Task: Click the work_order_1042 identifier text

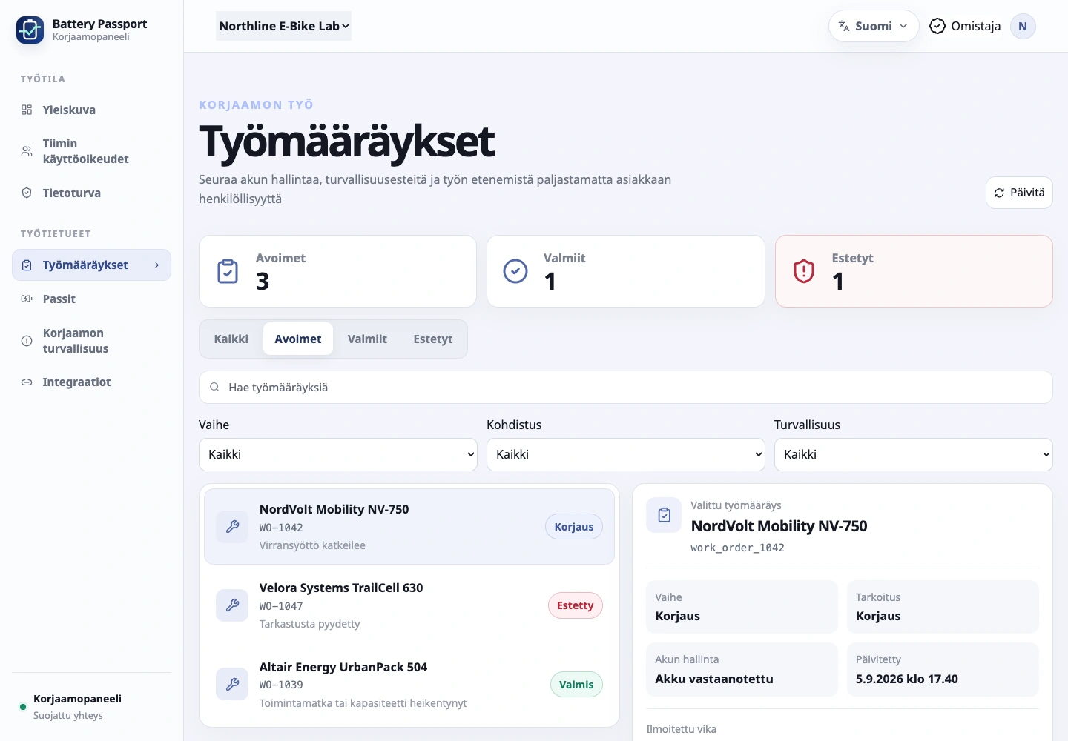Action: pos(737,548)
